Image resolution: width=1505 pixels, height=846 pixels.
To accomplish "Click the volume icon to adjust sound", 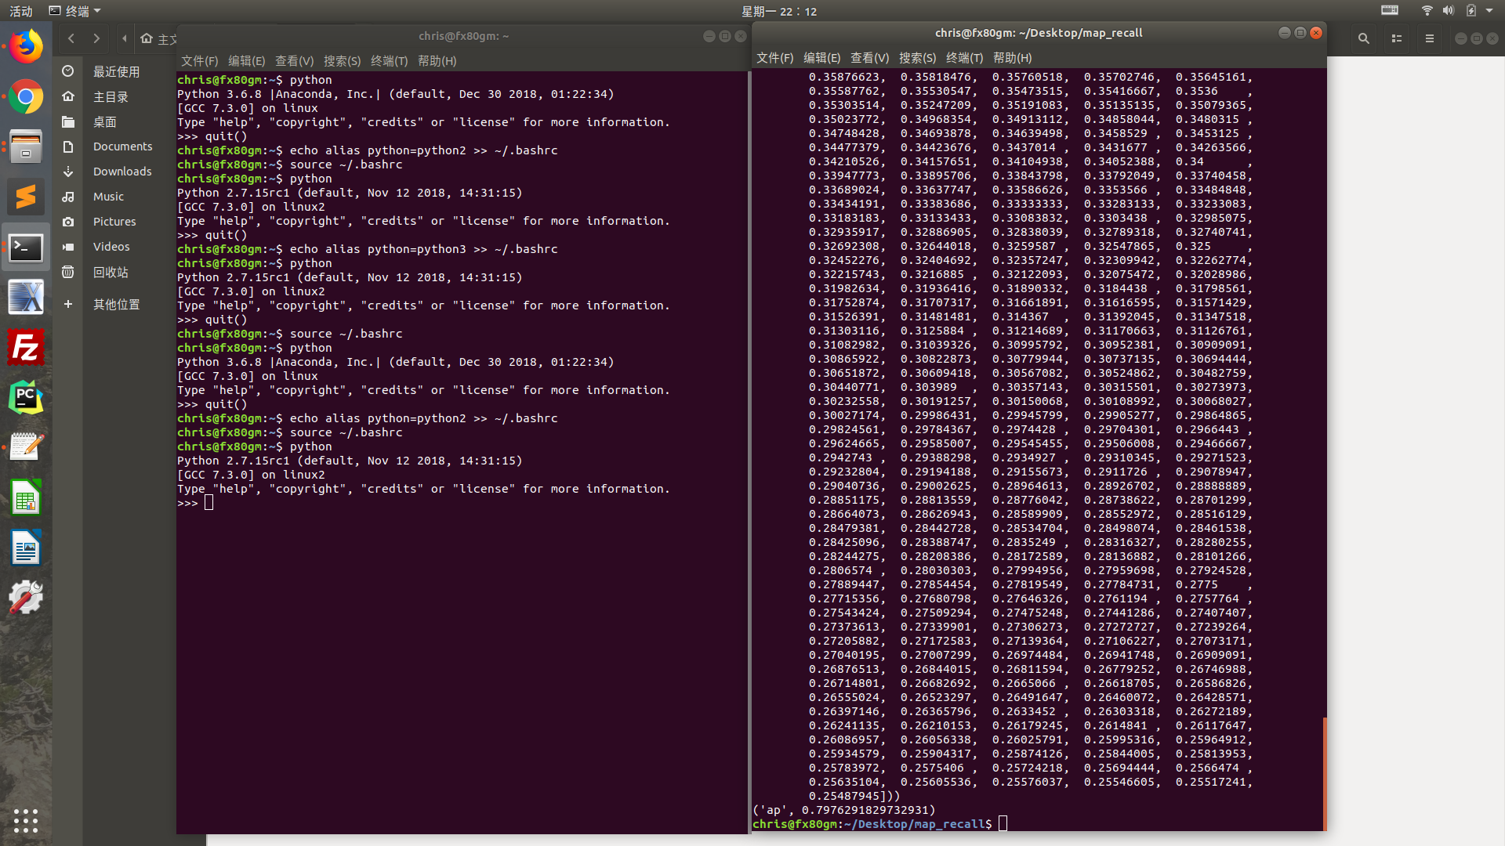I will click(x=1449, y=11).
